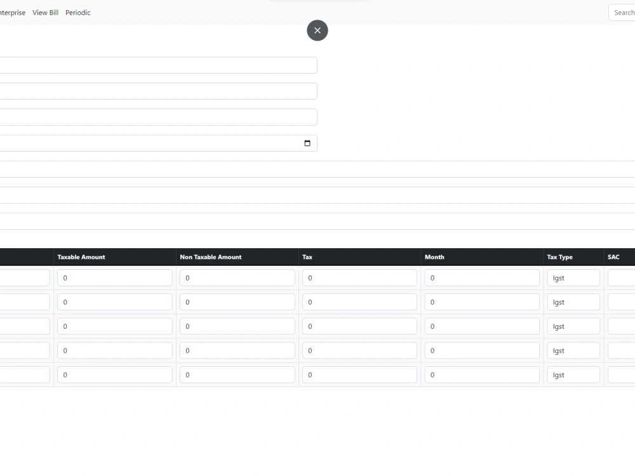Image resolution: width=635 pixels, height=476 pixels.
Task: Click the Tax field in the last row
Action: 359,374
